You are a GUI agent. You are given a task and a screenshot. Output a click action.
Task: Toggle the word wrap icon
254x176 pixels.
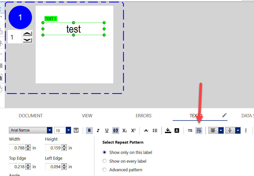199,130
